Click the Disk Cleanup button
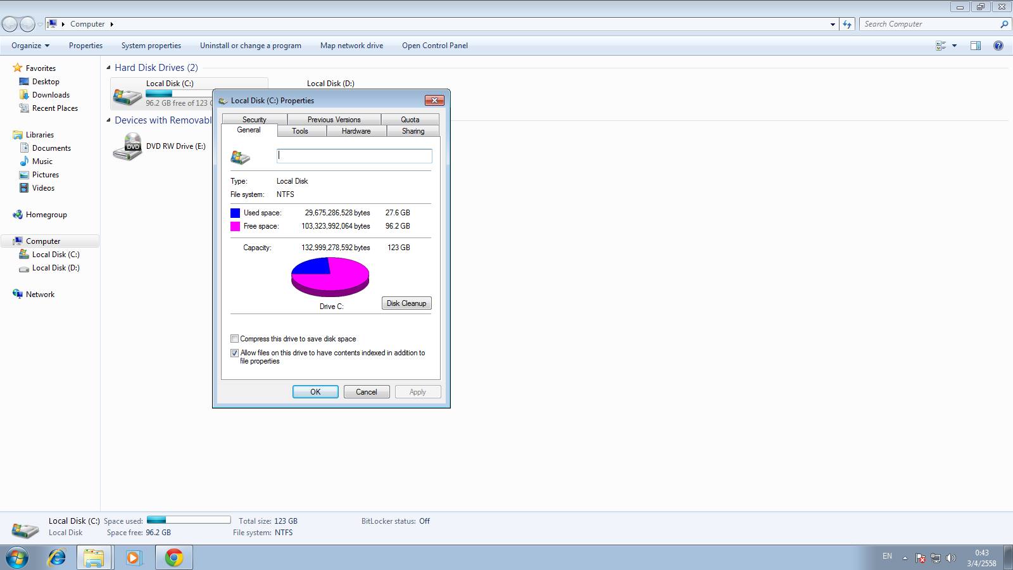The image size is (1013, 570). point(406,303)
